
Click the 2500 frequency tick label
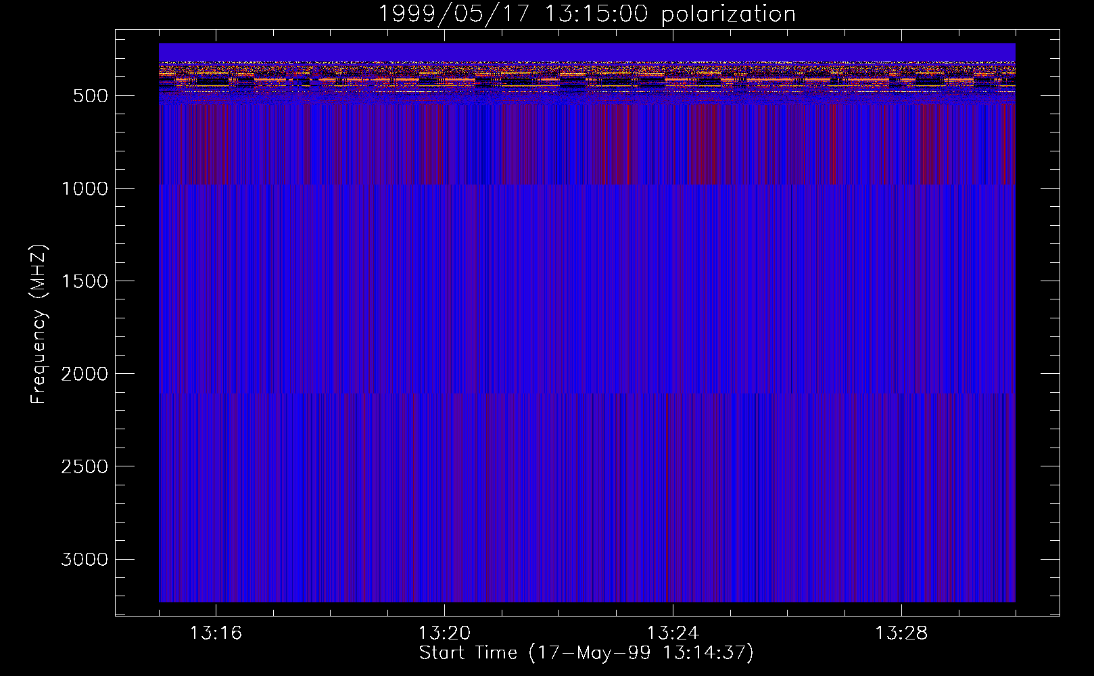point(85,466)
